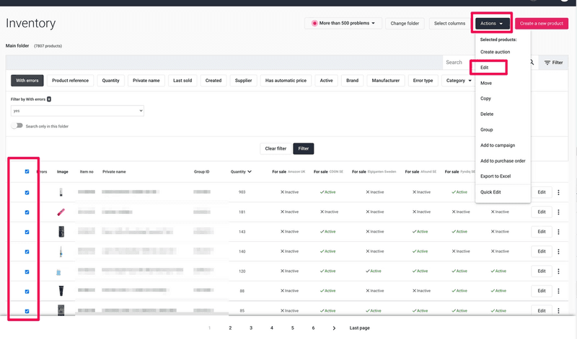The height and width of the screenshot is (339, 577).
Task: Uncheck the checkbox for quantity 140 row
Action: [x=27, y=252]
